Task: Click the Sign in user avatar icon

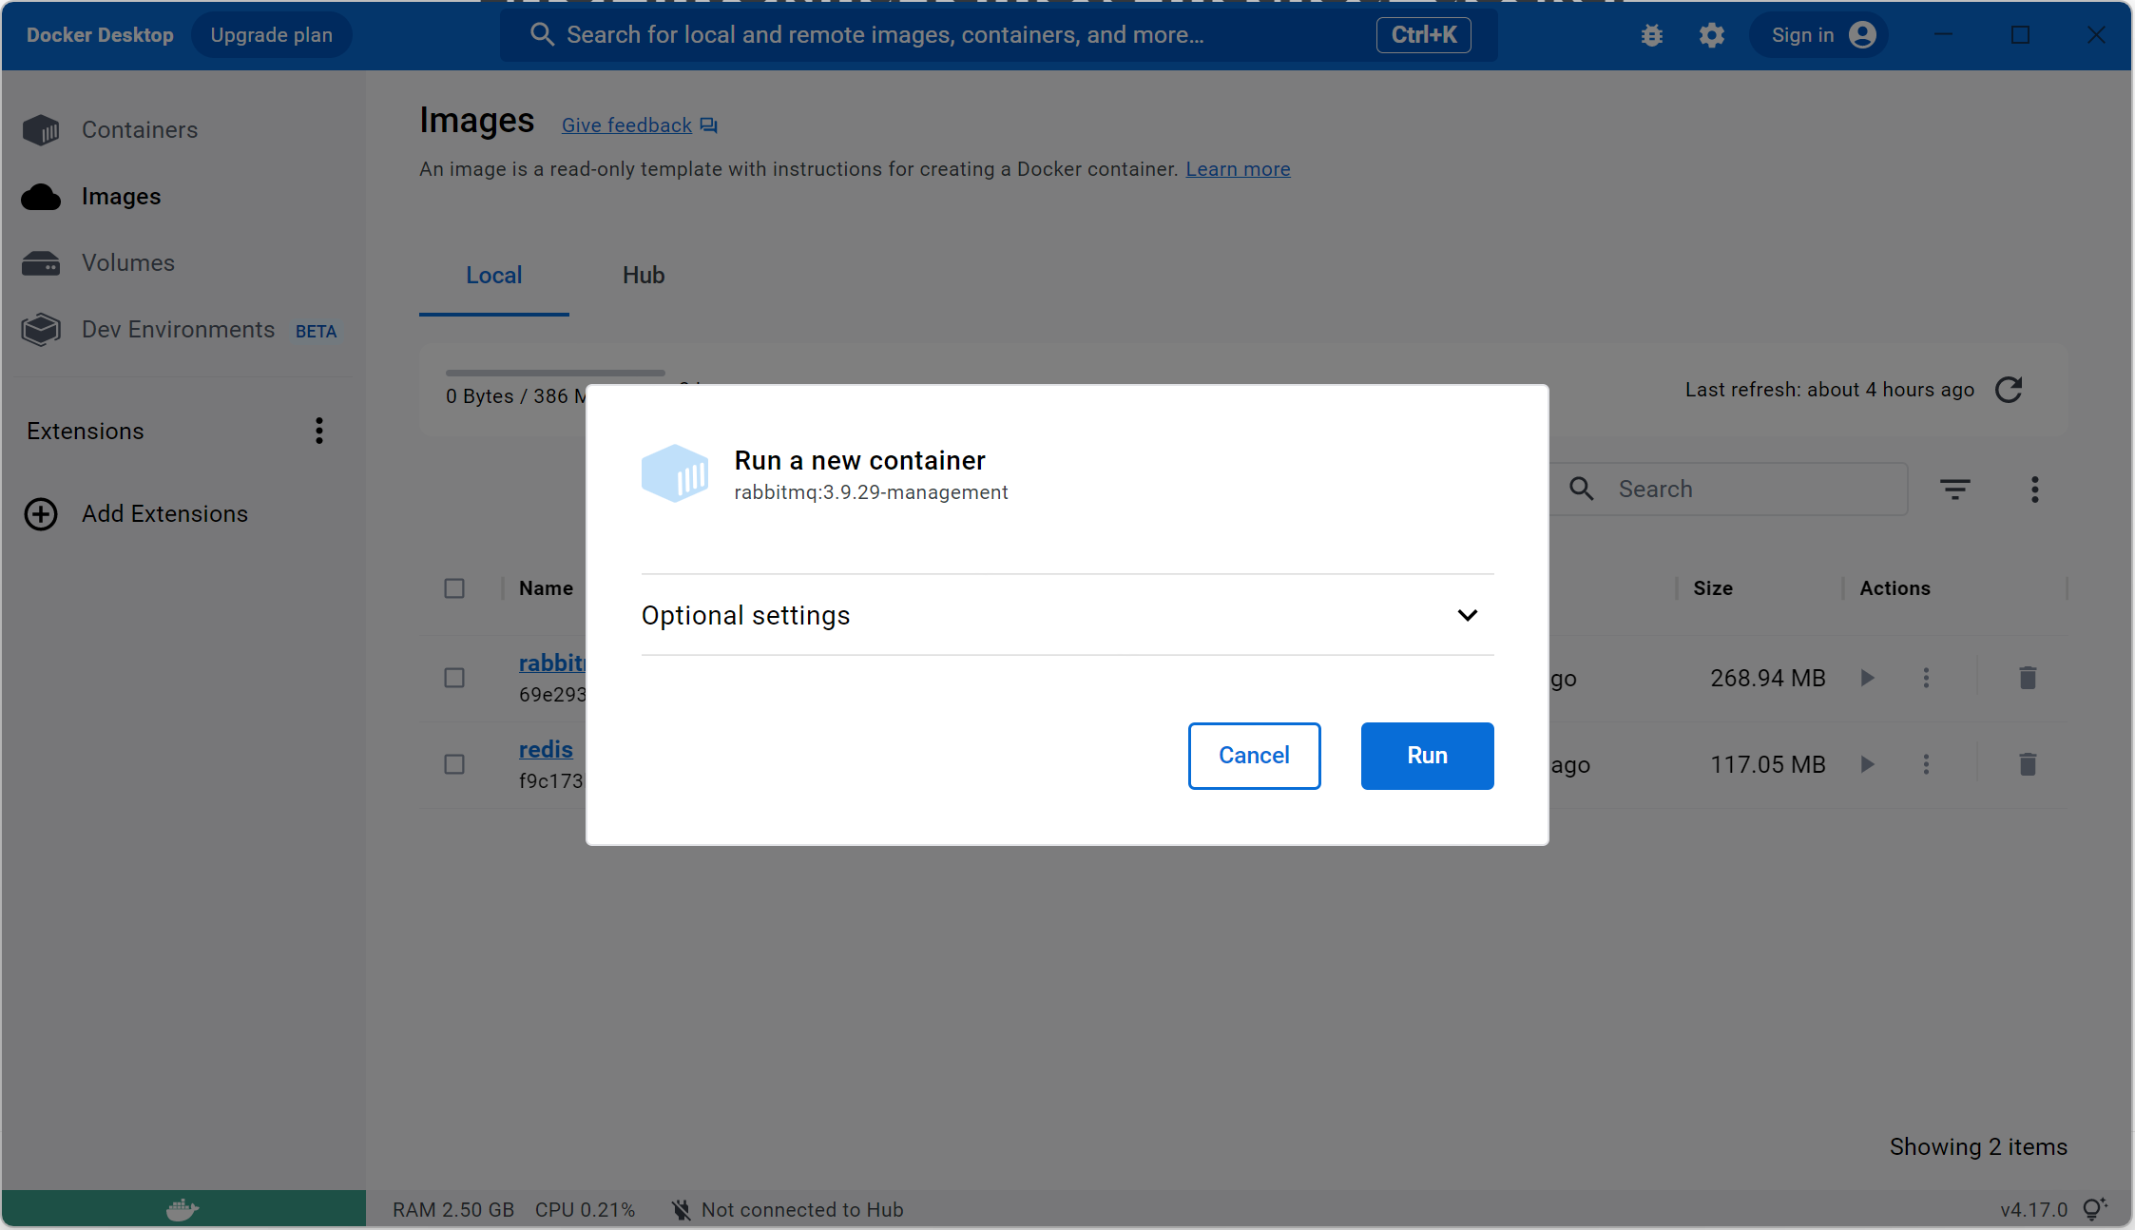Action: pyautogui.click(x=1863, y=35)
